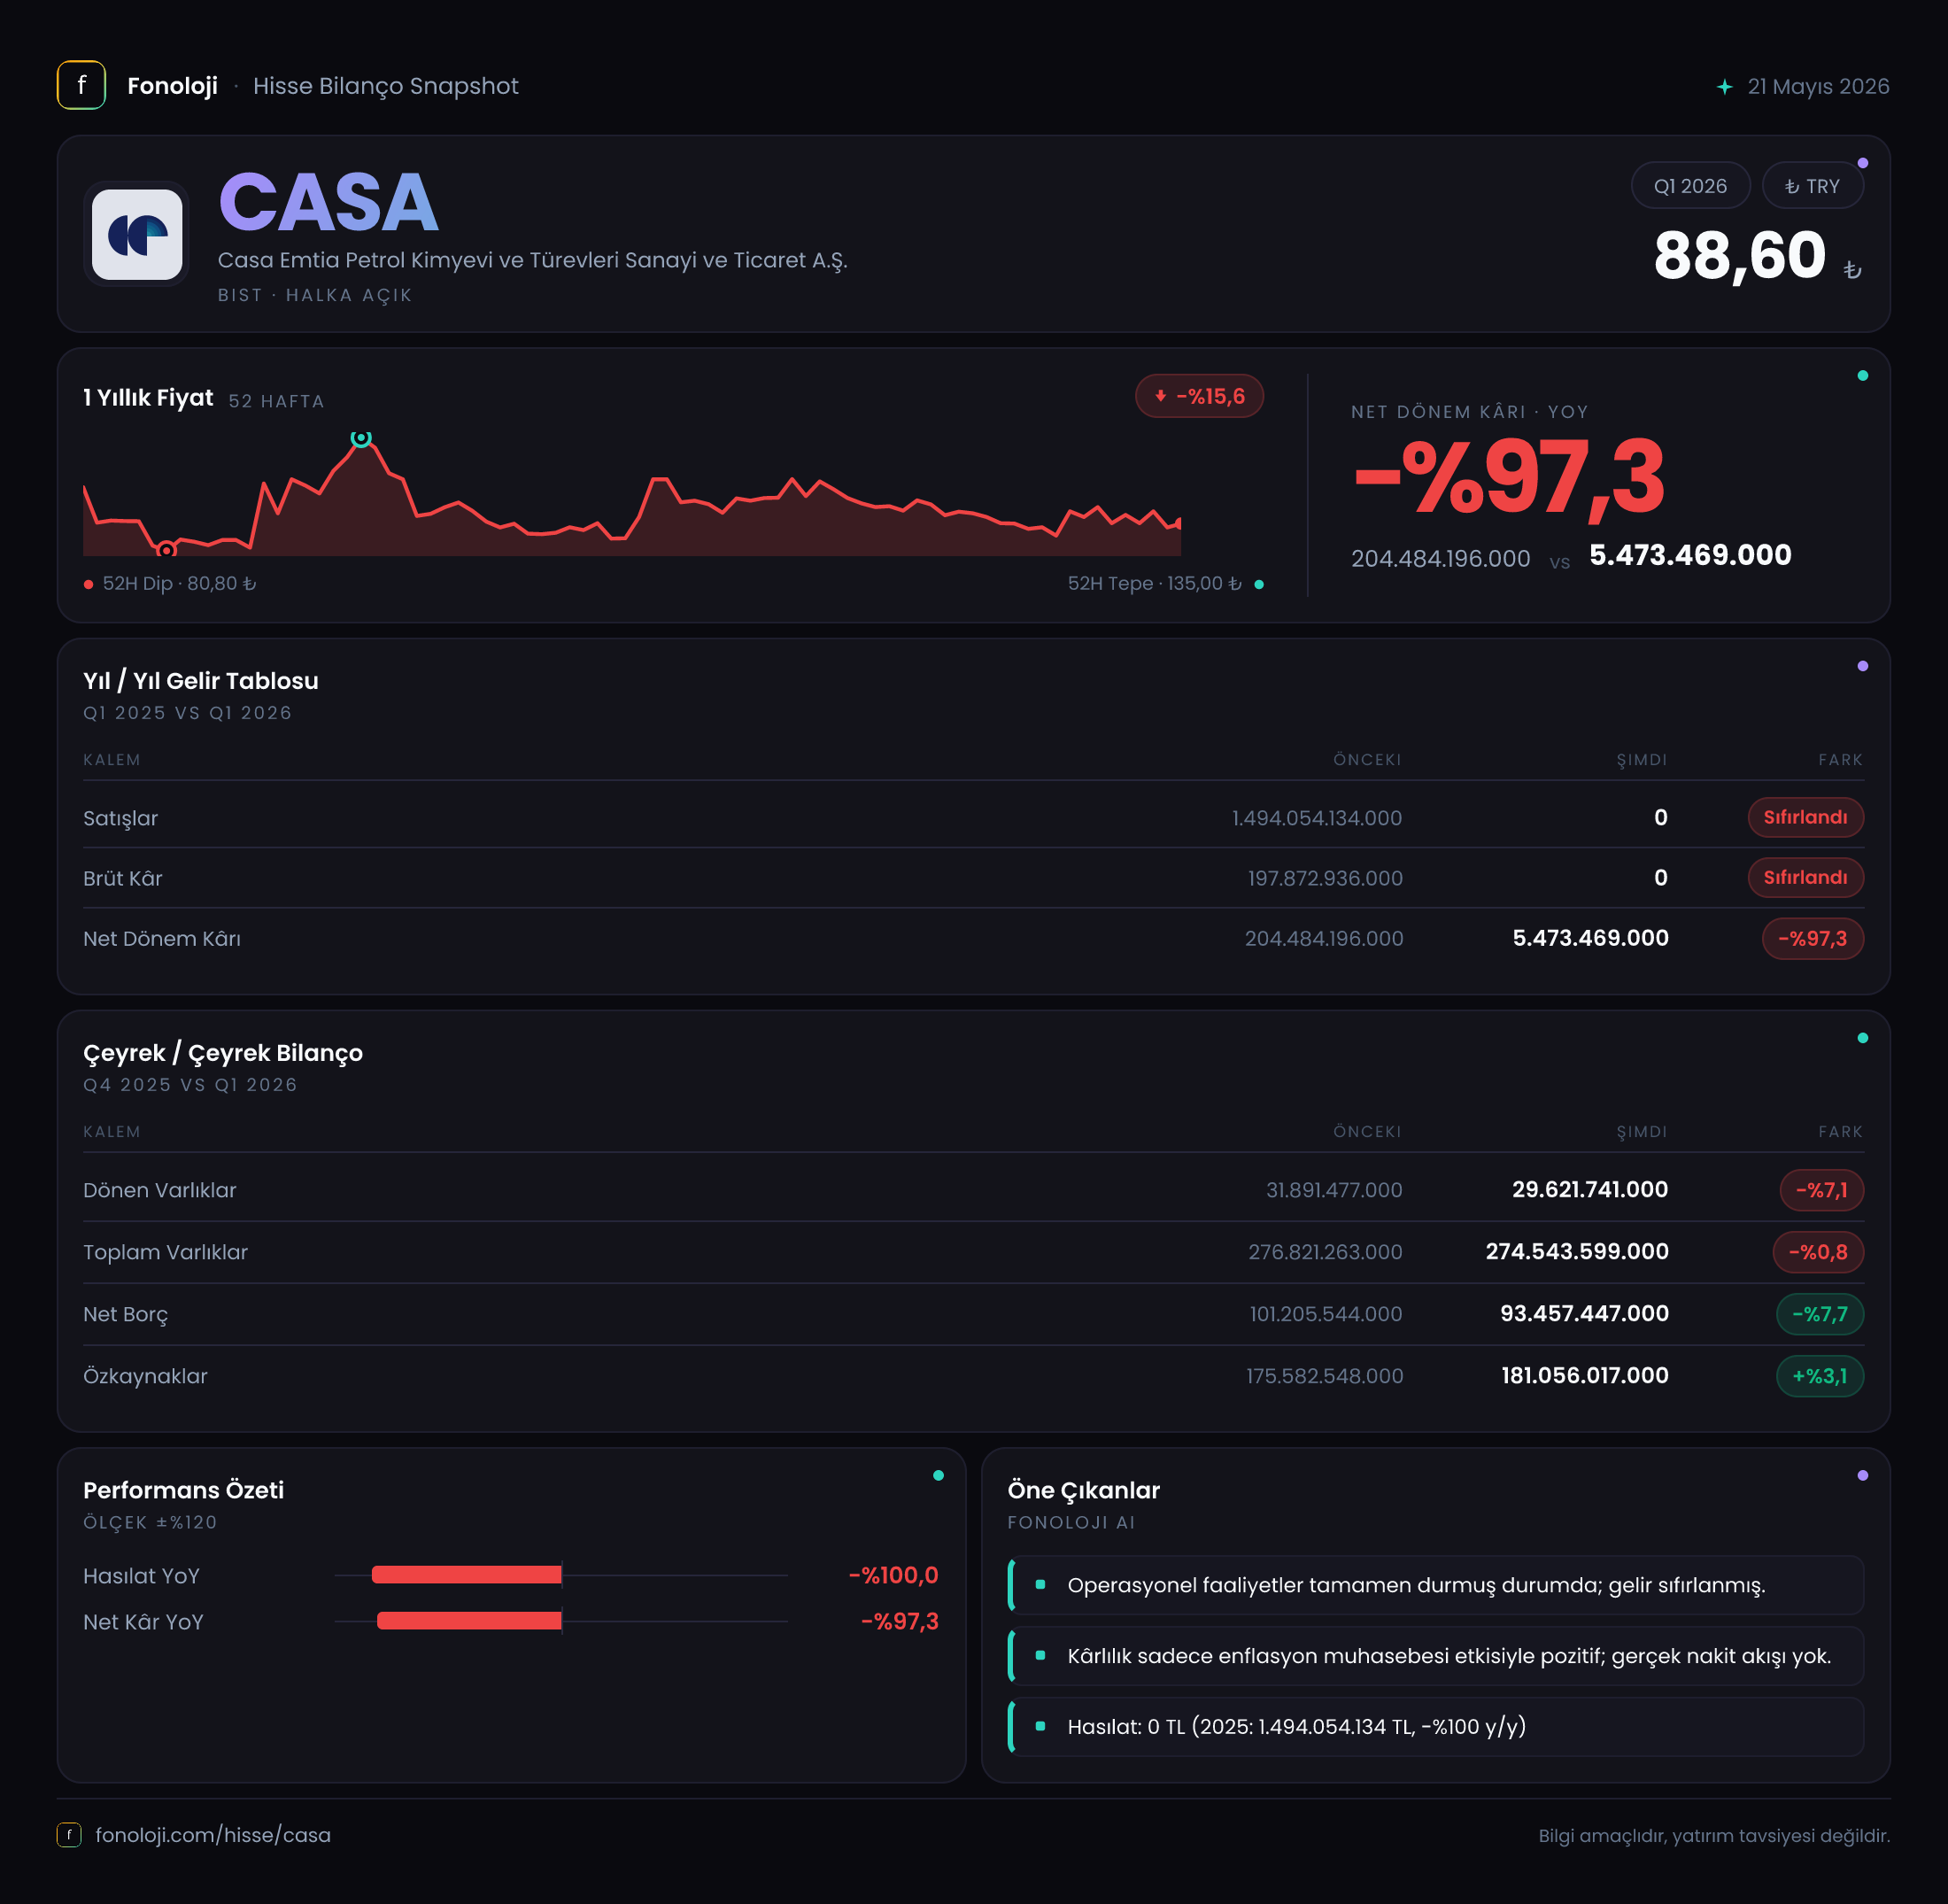The image size is (1948, 1904).
Task: Click the 52H Dip 80,80 label
Action: (179, 583)
